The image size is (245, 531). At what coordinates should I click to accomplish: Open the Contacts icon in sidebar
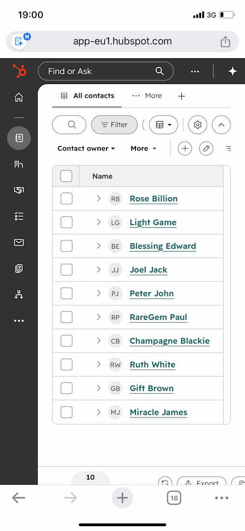19,138
